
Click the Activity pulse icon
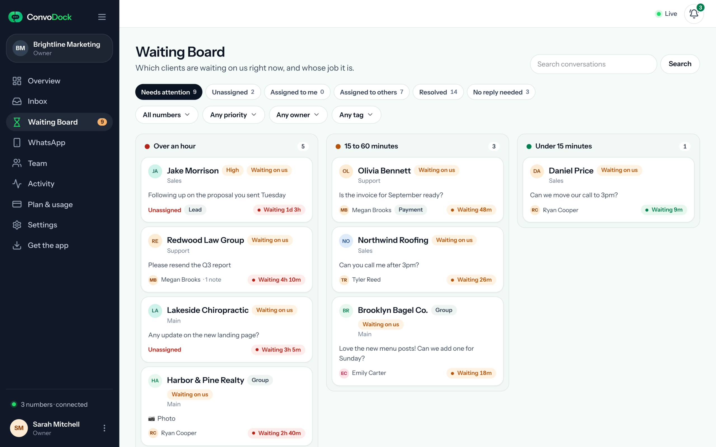pos(17,184)
